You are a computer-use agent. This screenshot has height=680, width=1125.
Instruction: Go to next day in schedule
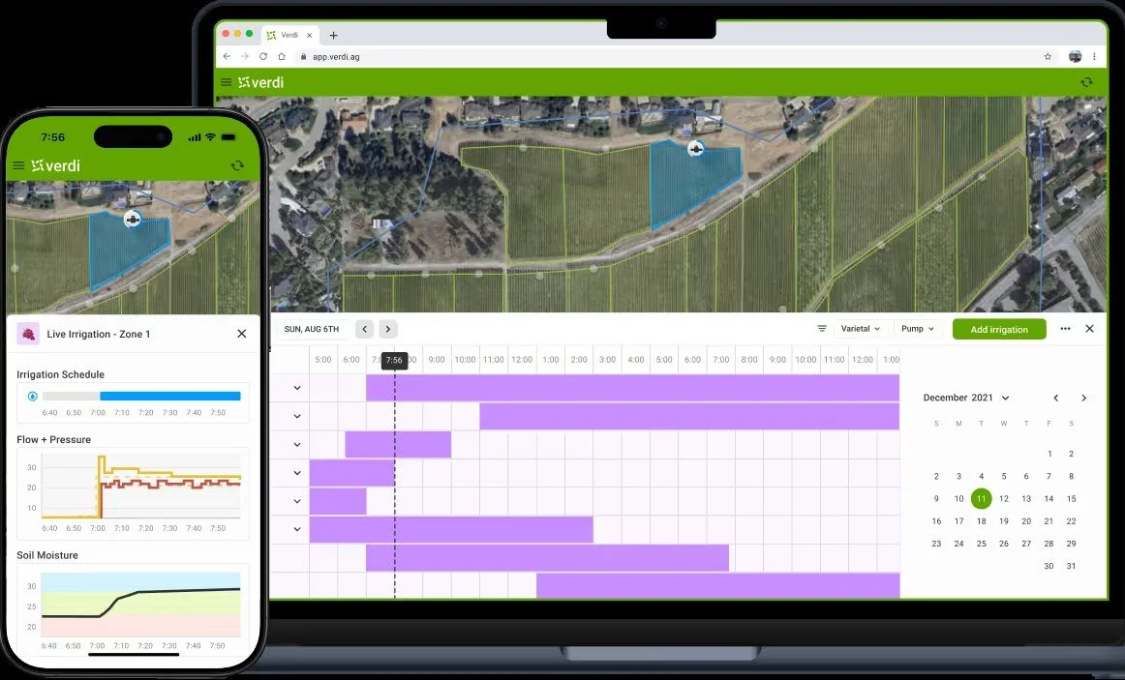(388, 329)
